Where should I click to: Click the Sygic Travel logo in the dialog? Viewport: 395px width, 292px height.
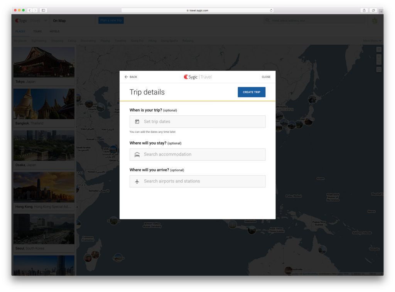197,77
